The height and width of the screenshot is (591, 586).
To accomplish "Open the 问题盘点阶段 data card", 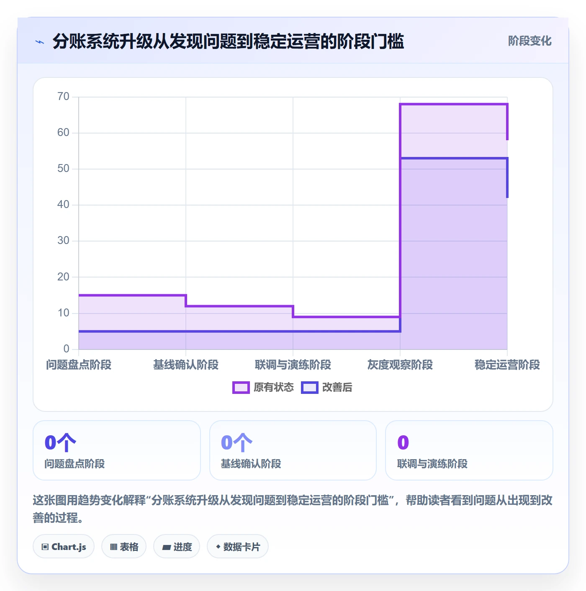I will click(117, 450).
